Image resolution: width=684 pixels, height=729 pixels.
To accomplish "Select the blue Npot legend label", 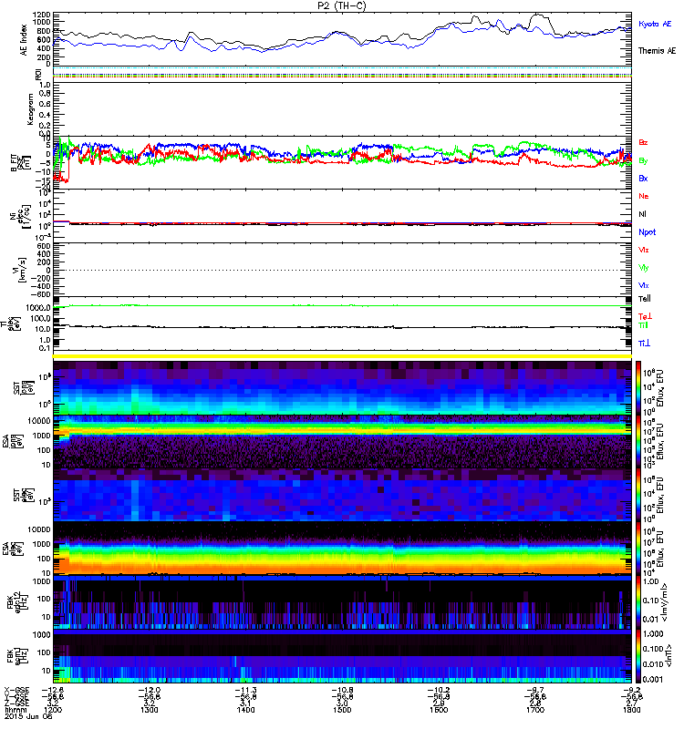I will [x=647, y=232].
